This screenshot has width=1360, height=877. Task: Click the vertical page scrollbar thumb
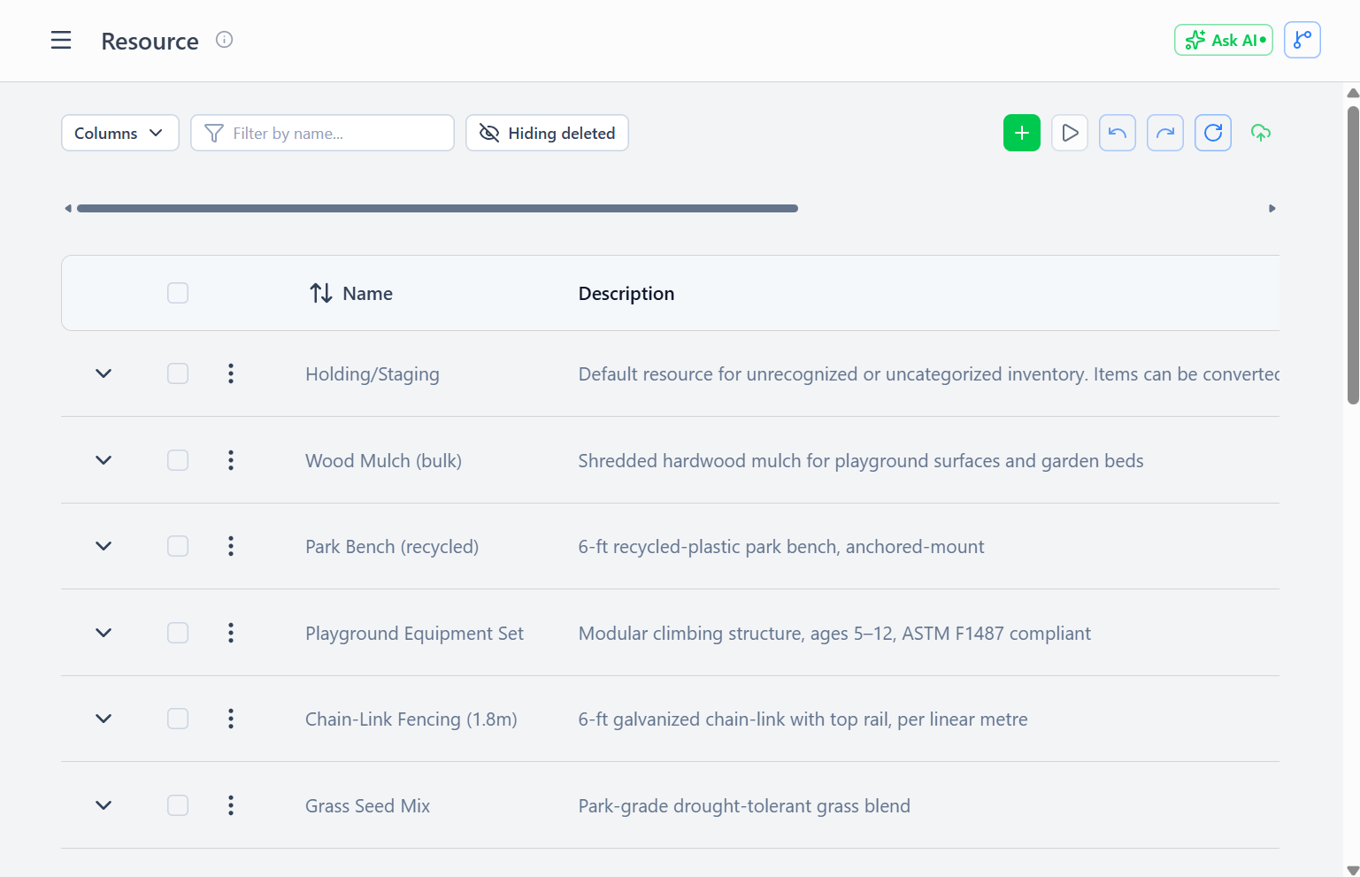point(1353,255)
